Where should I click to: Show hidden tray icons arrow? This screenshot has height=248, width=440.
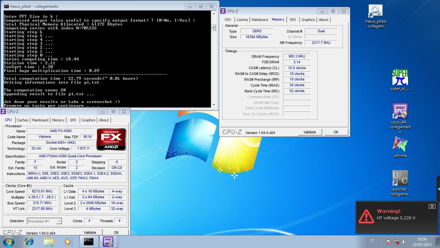pos(381,242)
